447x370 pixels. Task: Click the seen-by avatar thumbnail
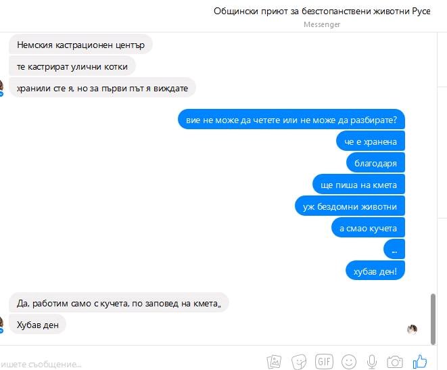point(412,329)
